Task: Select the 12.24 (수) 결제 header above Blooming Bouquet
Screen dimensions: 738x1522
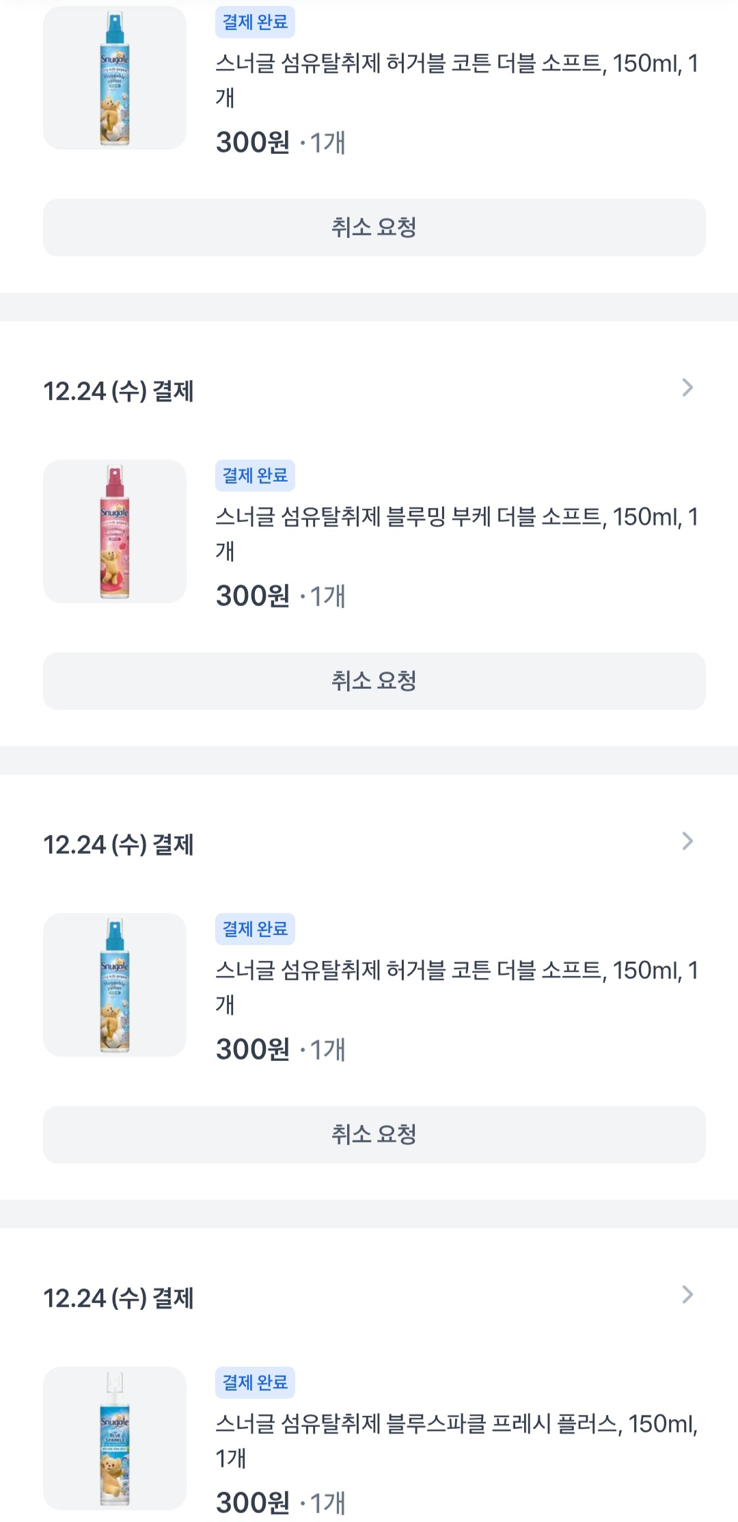Action: point(119,391)
